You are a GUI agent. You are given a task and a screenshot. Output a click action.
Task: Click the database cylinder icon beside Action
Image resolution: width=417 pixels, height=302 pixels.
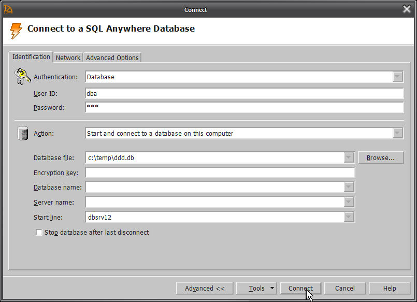point(23,133)
